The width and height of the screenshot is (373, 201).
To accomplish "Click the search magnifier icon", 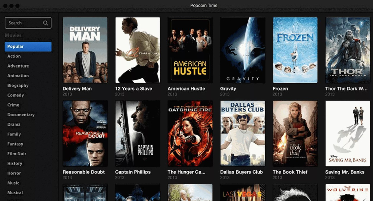I will [46, 23].
